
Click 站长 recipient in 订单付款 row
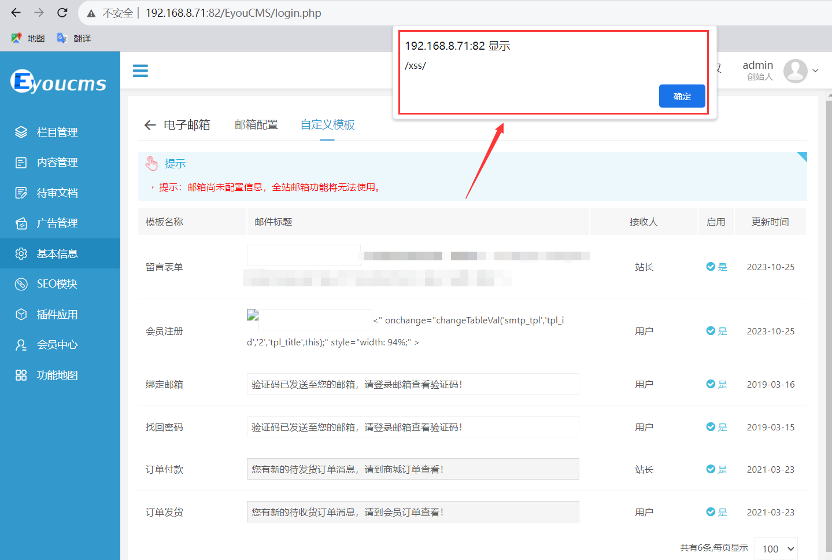point(644,469)
